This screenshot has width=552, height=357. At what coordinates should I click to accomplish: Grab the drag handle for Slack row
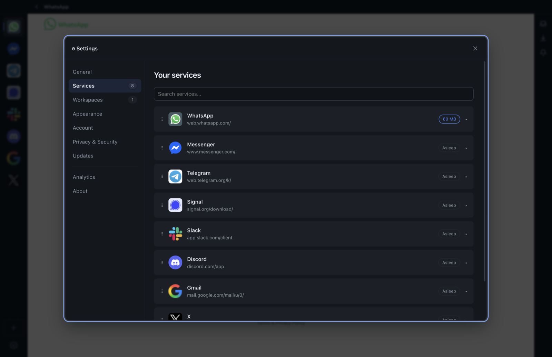[x=162, y=234]
